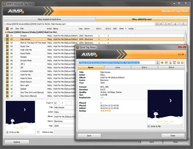Screen dimensions: 193x149
Task: Open the text-cursor dropdown in the toolbar
Action: point(167,24)
